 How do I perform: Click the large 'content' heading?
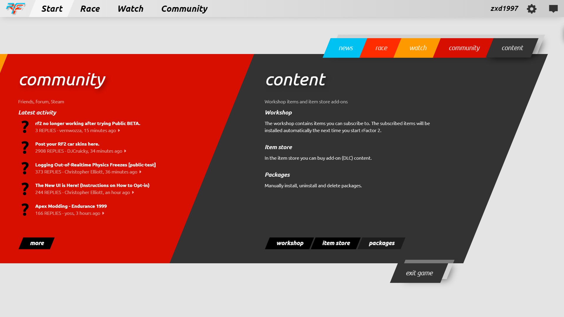click(295, 80)
